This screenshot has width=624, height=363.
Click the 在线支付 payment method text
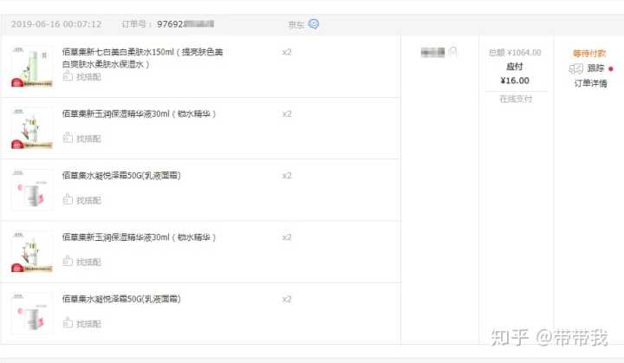coord(516,99)
